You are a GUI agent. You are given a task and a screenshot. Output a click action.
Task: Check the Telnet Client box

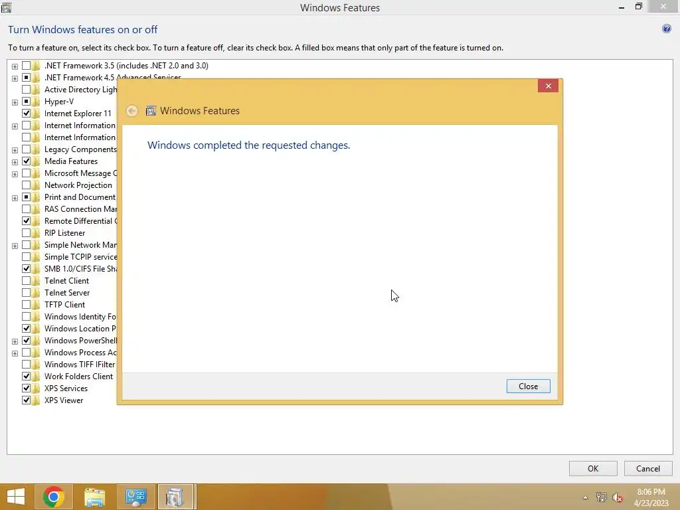point(26,281)
